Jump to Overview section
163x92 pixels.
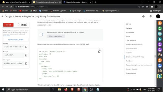[x=129, y=28]
